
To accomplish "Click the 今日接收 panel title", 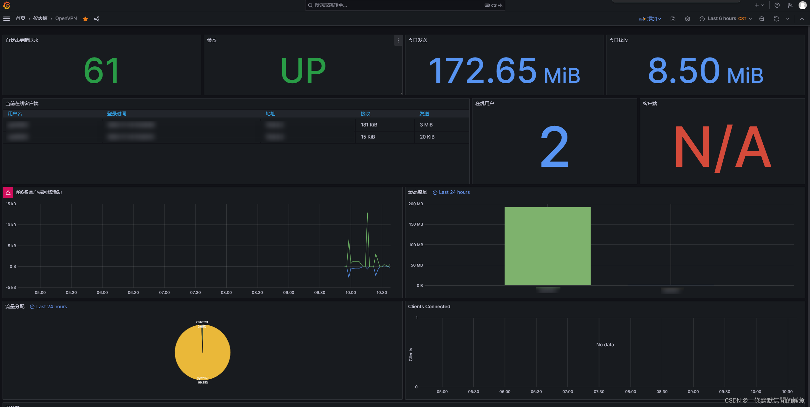I will [x=619, y=40].
